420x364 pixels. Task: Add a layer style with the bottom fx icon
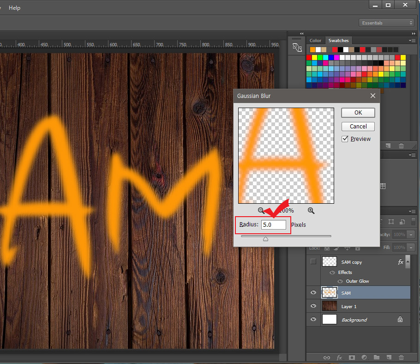pyautogui.click(x=339, y=357)
